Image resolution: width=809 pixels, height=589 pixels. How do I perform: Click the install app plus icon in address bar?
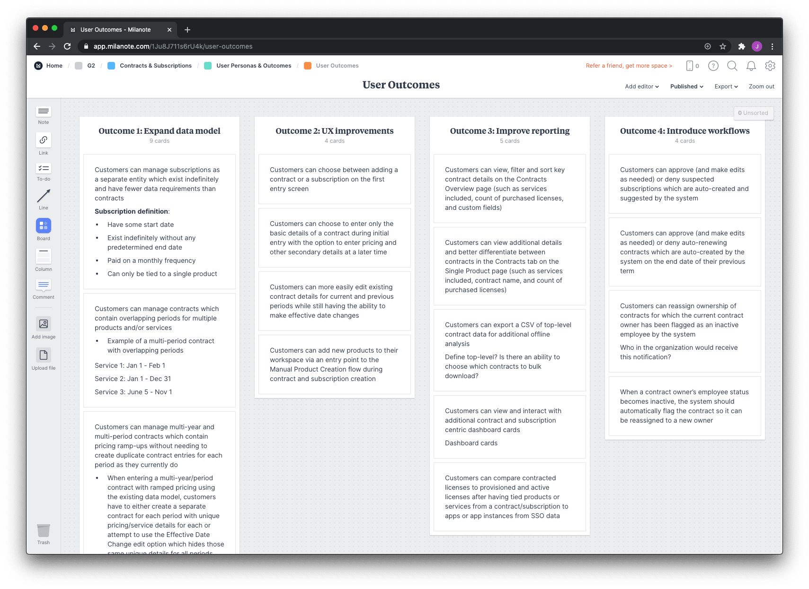tap(708, 46)
